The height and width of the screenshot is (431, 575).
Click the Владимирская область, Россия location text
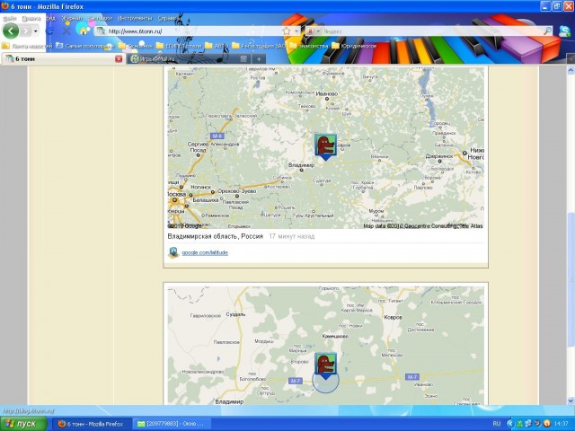(216, 236)
